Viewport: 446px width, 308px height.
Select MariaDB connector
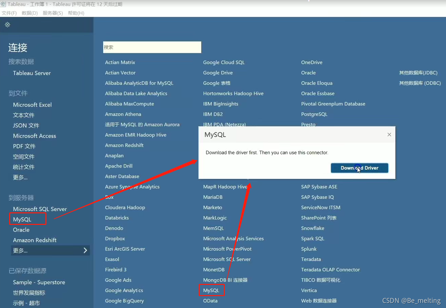tap(213, 197)
